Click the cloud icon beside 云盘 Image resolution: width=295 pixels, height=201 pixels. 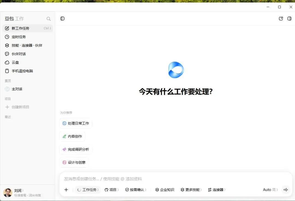click(7, 63)
